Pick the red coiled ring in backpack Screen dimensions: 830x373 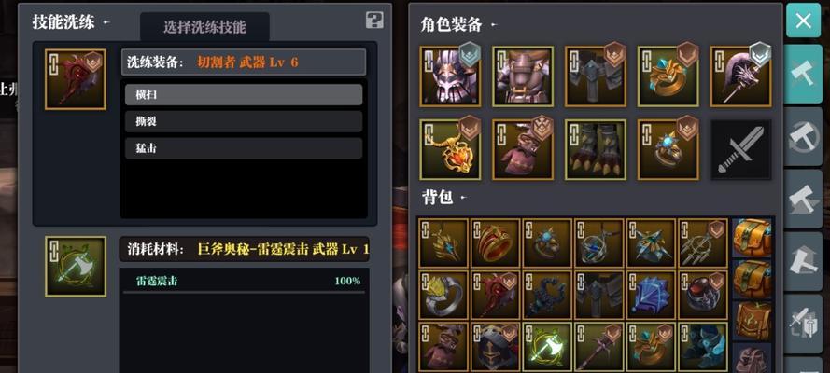click(x=496, y=243)
